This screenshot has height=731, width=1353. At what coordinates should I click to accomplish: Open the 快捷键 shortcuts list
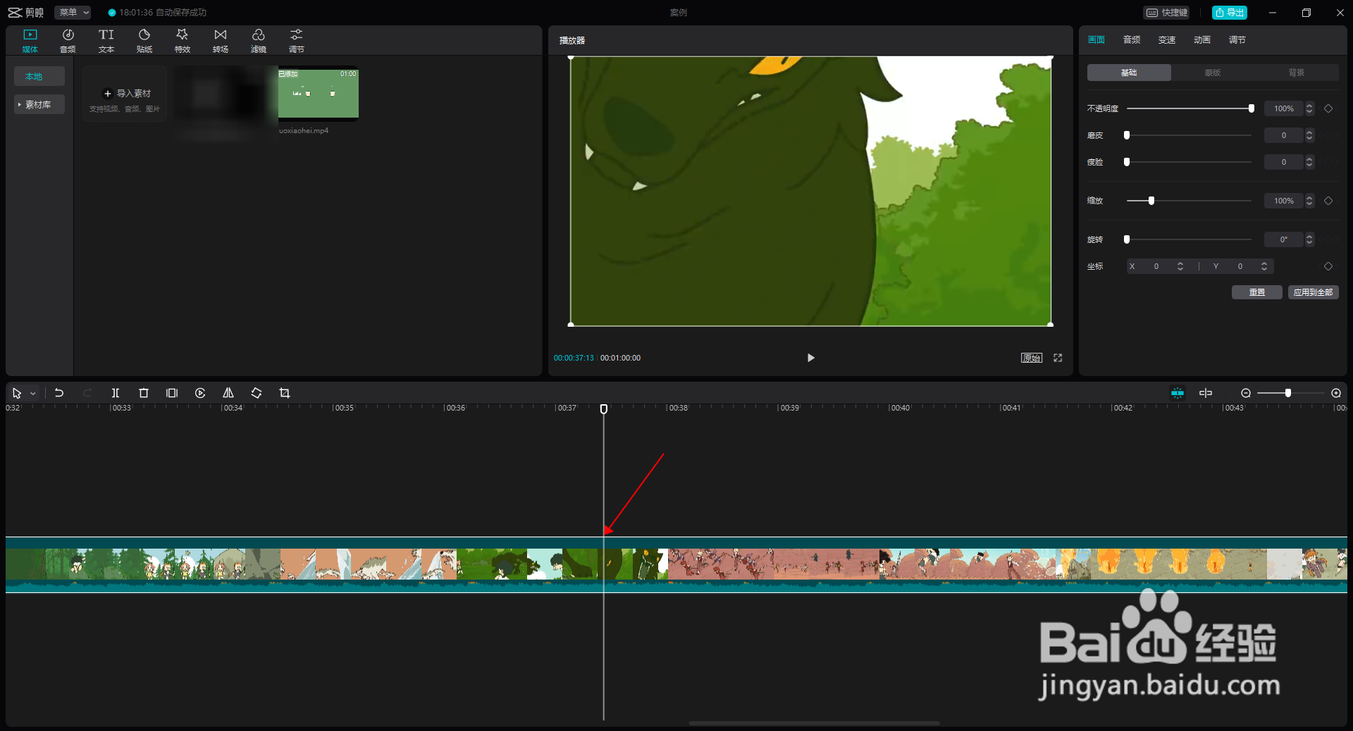pyautogui.click(x=1167, y=13)
